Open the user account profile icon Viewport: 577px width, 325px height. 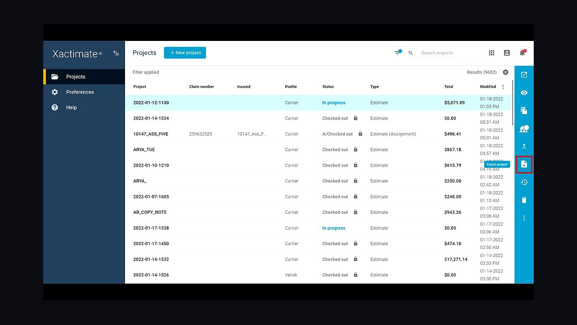(x=507, y=53)
